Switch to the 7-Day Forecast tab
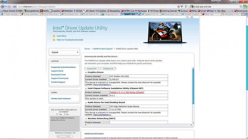 pos(10,14)
